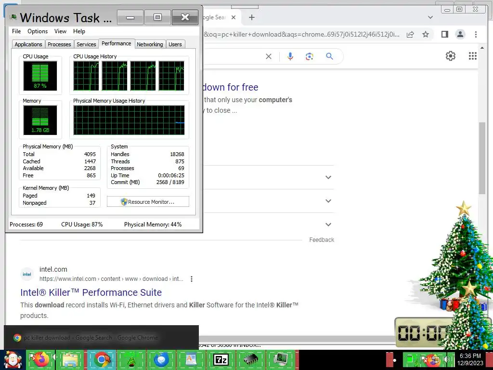Switch to the Users tab
The height and width of the screenshot is (370, 493).
pos(175,44)
